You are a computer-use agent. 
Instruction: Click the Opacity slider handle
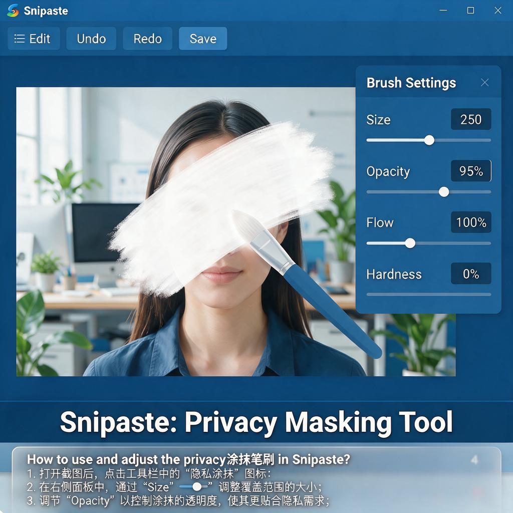444,192
